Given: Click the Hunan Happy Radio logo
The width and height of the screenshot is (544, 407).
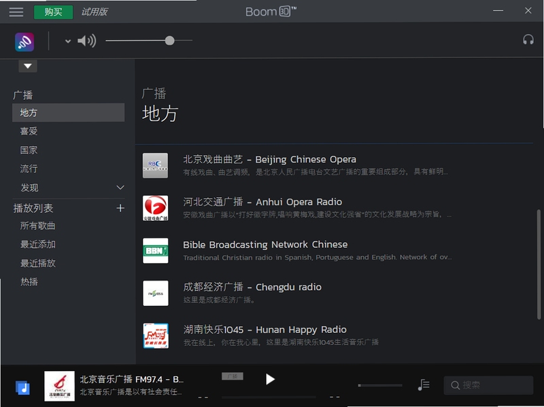Looking at the screenshot, I should tap(156, 336).
